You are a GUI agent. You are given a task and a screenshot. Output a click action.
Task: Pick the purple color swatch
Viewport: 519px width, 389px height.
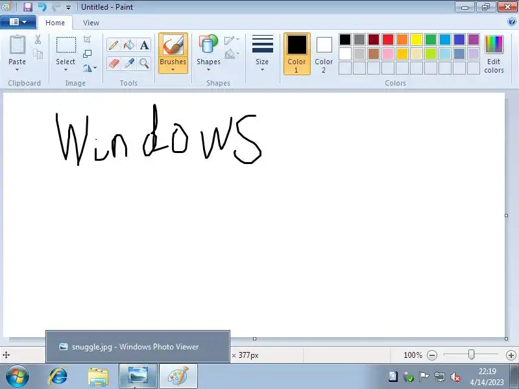pos(474,40)
